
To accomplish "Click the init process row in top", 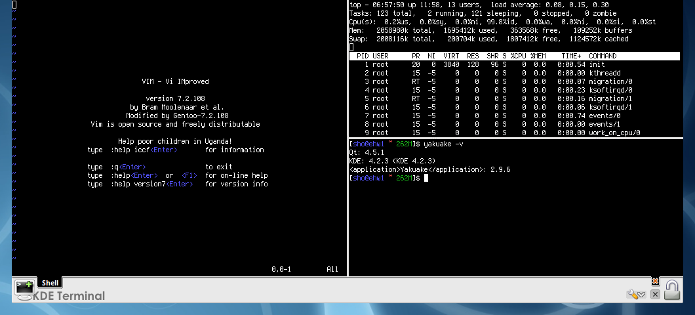I will pos(514,64).
